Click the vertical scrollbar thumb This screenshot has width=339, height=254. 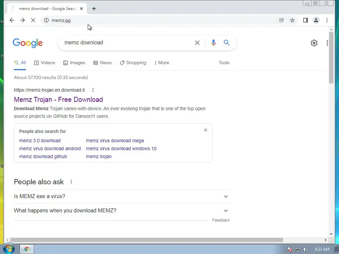click(331, 58)
